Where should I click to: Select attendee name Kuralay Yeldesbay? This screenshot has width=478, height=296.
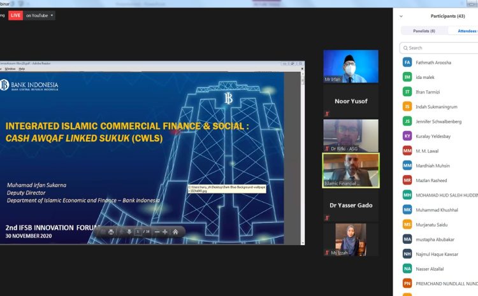click(433, 136)
